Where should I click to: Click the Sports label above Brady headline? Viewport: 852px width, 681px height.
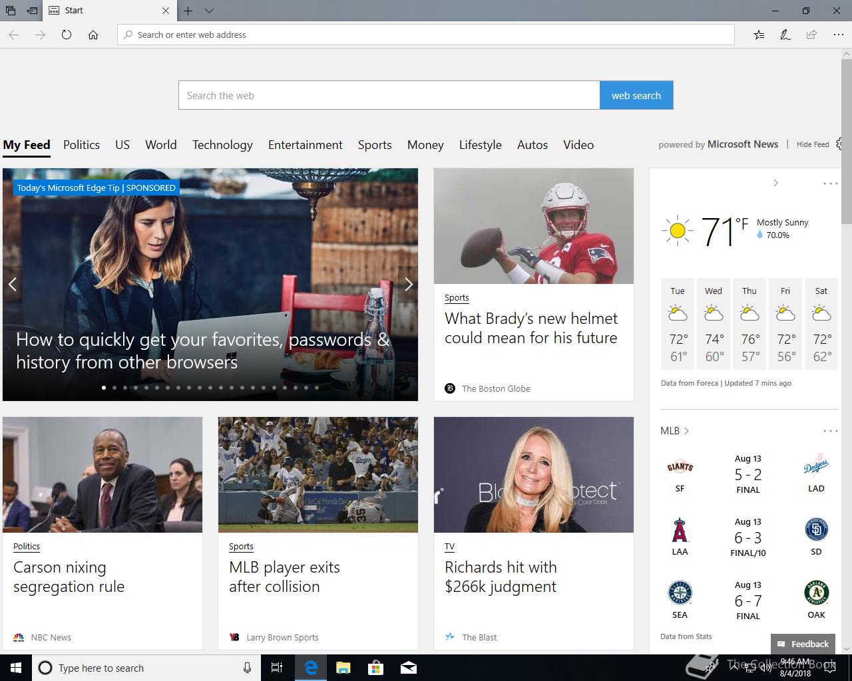457,298
